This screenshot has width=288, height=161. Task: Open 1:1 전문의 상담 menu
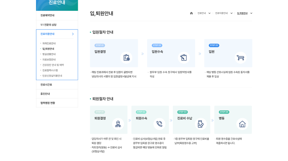click(57, 25)
